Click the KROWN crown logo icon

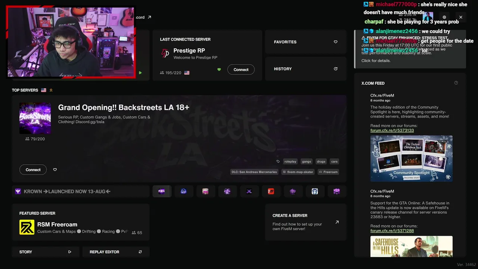pyautogui.click(x=18, y=191)
